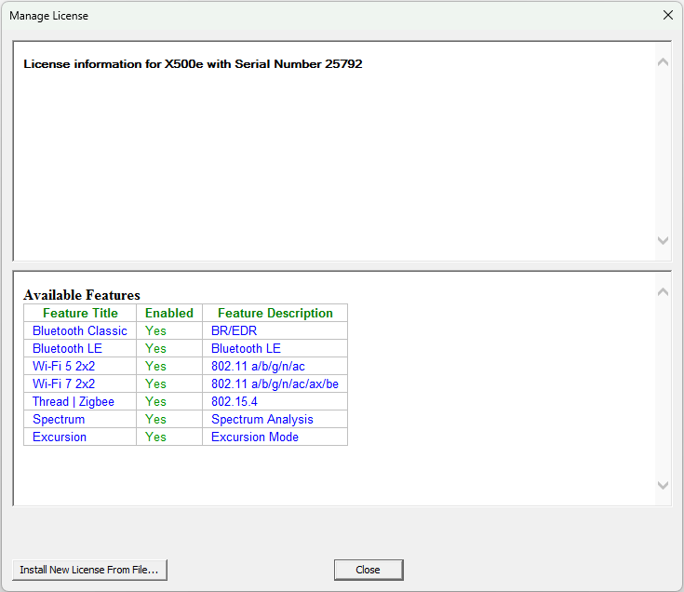Image resolution: width=684 pixels, height=592 pixels.
Task: Select the Bluetooth LE feature title cell
Action: pyautogui.click(x=80, y=348)
